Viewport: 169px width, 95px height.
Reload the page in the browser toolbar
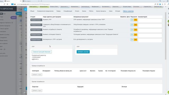(x=4, y=4)
